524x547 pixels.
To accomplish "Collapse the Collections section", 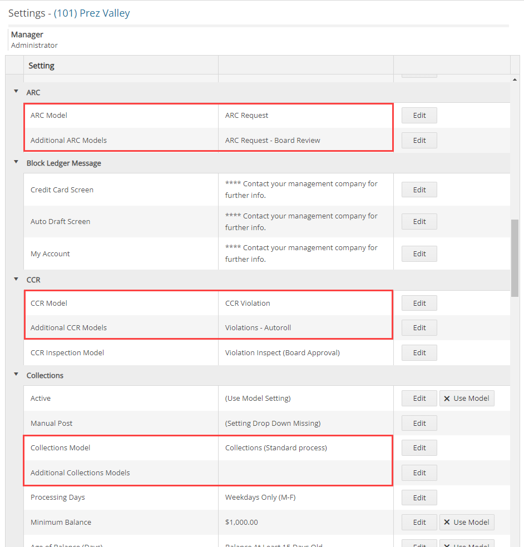I will (x=15, y=375).
